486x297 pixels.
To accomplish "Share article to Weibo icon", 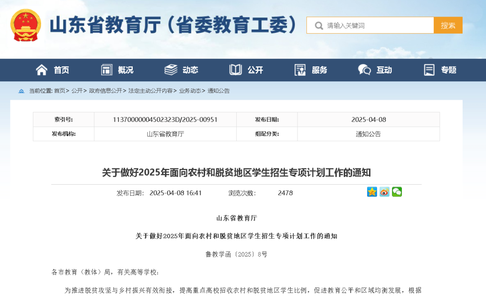I will (x=384, y=192).
